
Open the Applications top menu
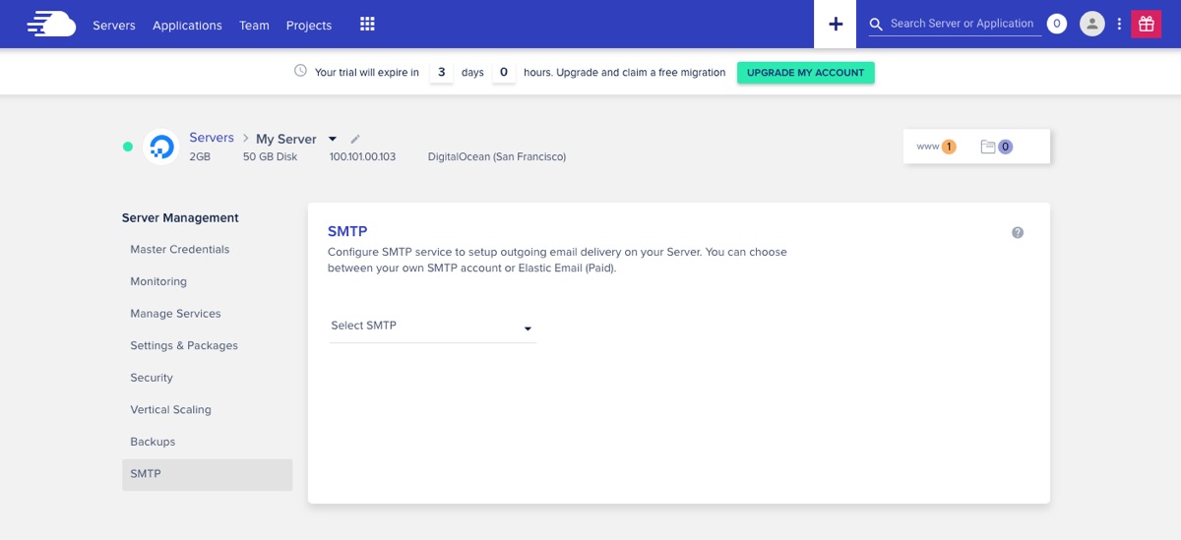[187, 26]
